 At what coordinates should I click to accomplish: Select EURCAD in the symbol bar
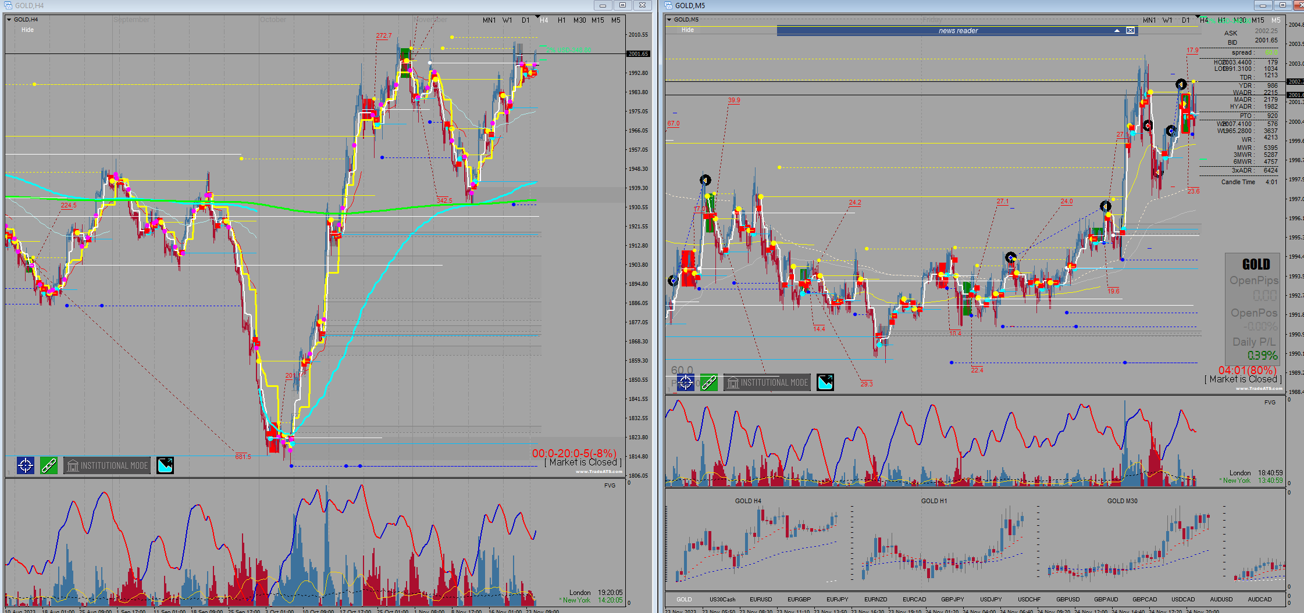click(914, 600)
